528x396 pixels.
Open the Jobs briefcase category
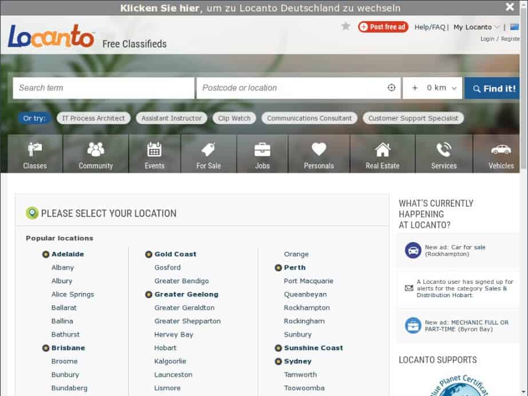(263, 155)
